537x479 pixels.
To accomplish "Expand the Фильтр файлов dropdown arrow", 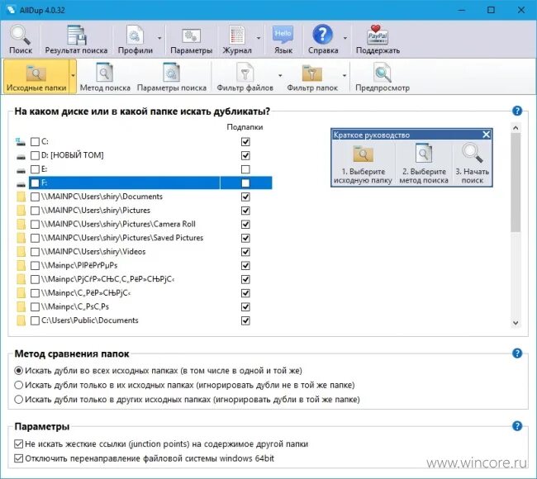I will pos(280,76).
